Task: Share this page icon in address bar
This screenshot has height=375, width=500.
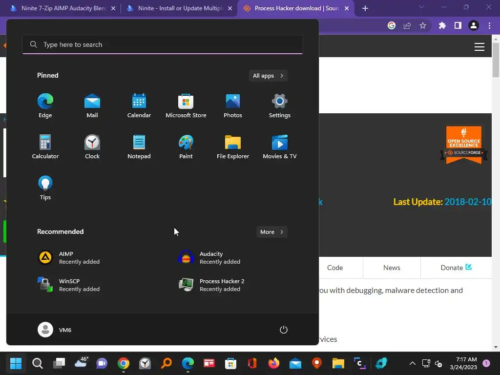Action: pos(407,26)
